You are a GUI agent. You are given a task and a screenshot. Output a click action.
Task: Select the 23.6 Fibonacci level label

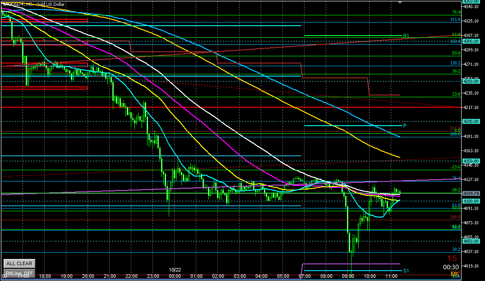click(456, 94)
